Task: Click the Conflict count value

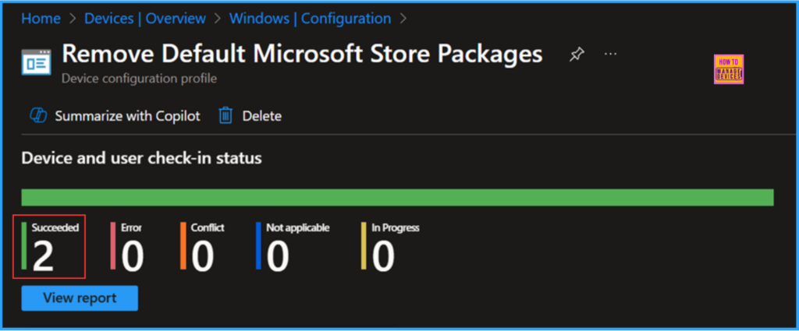Action: coord(203,256)
